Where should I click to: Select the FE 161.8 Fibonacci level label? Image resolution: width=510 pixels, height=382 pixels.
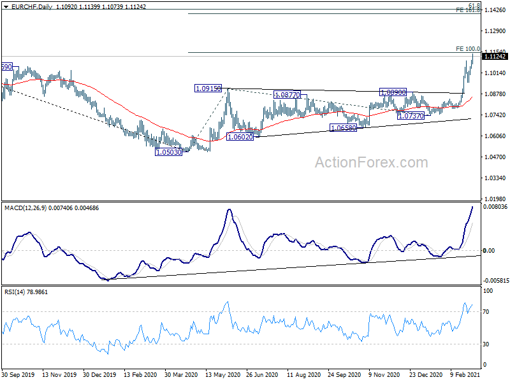click(x=468, y=10)
